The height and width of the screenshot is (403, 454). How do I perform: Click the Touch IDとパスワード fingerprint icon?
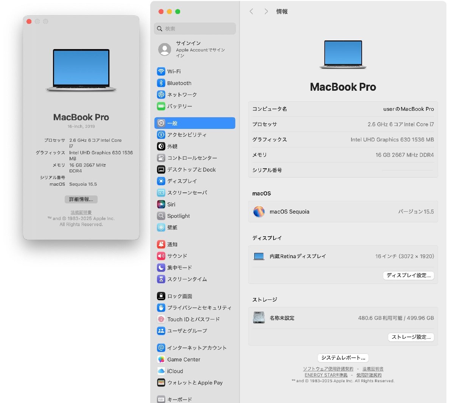(x=161, y=319)
